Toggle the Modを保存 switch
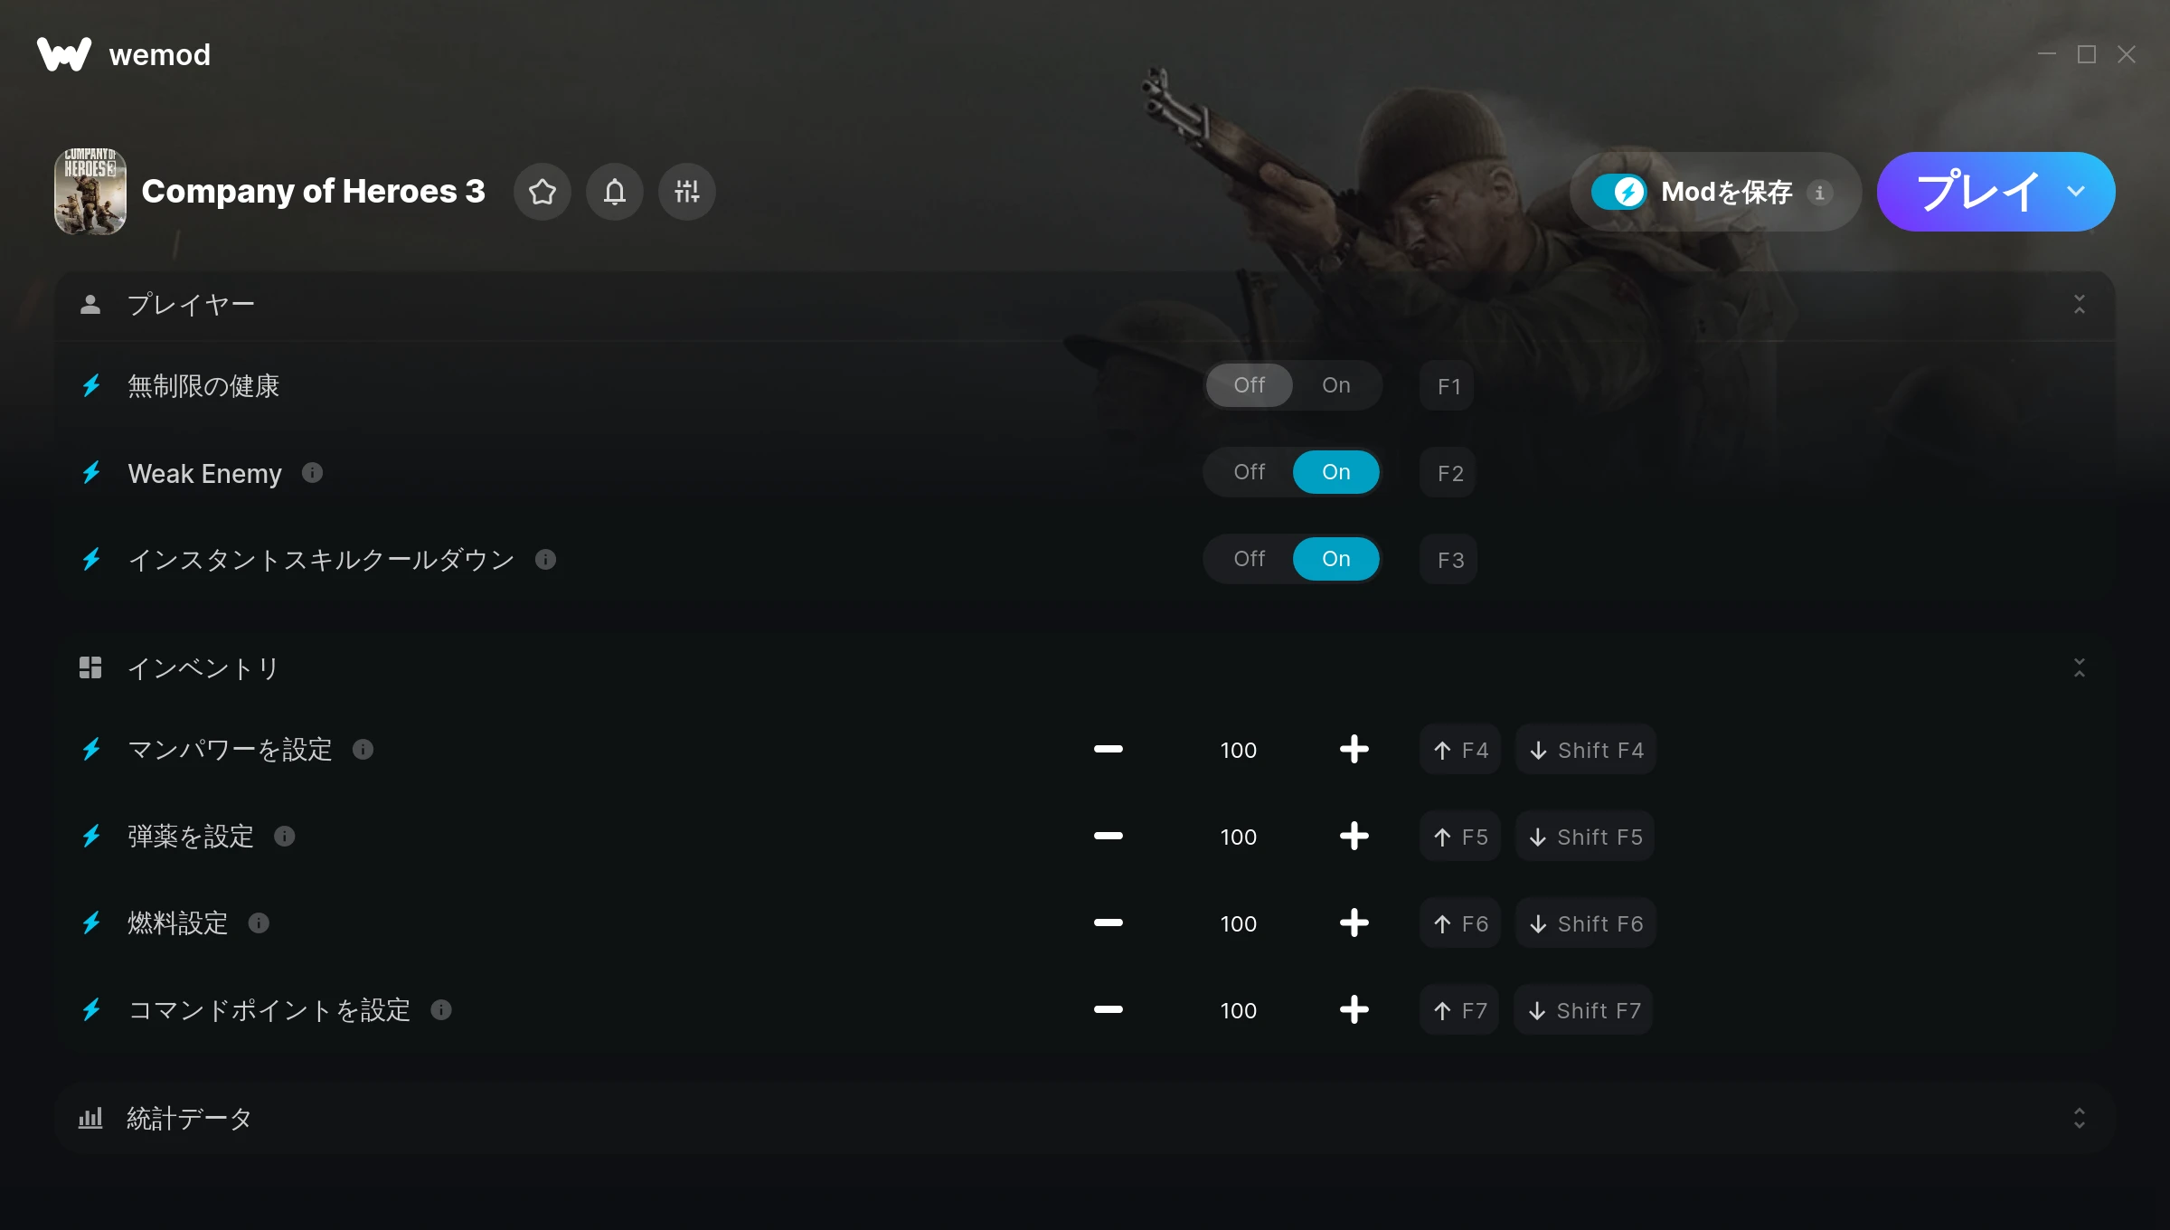Image resolution: width=2170 pixels, height=1230 pixels. click(x=1618, y=192)
